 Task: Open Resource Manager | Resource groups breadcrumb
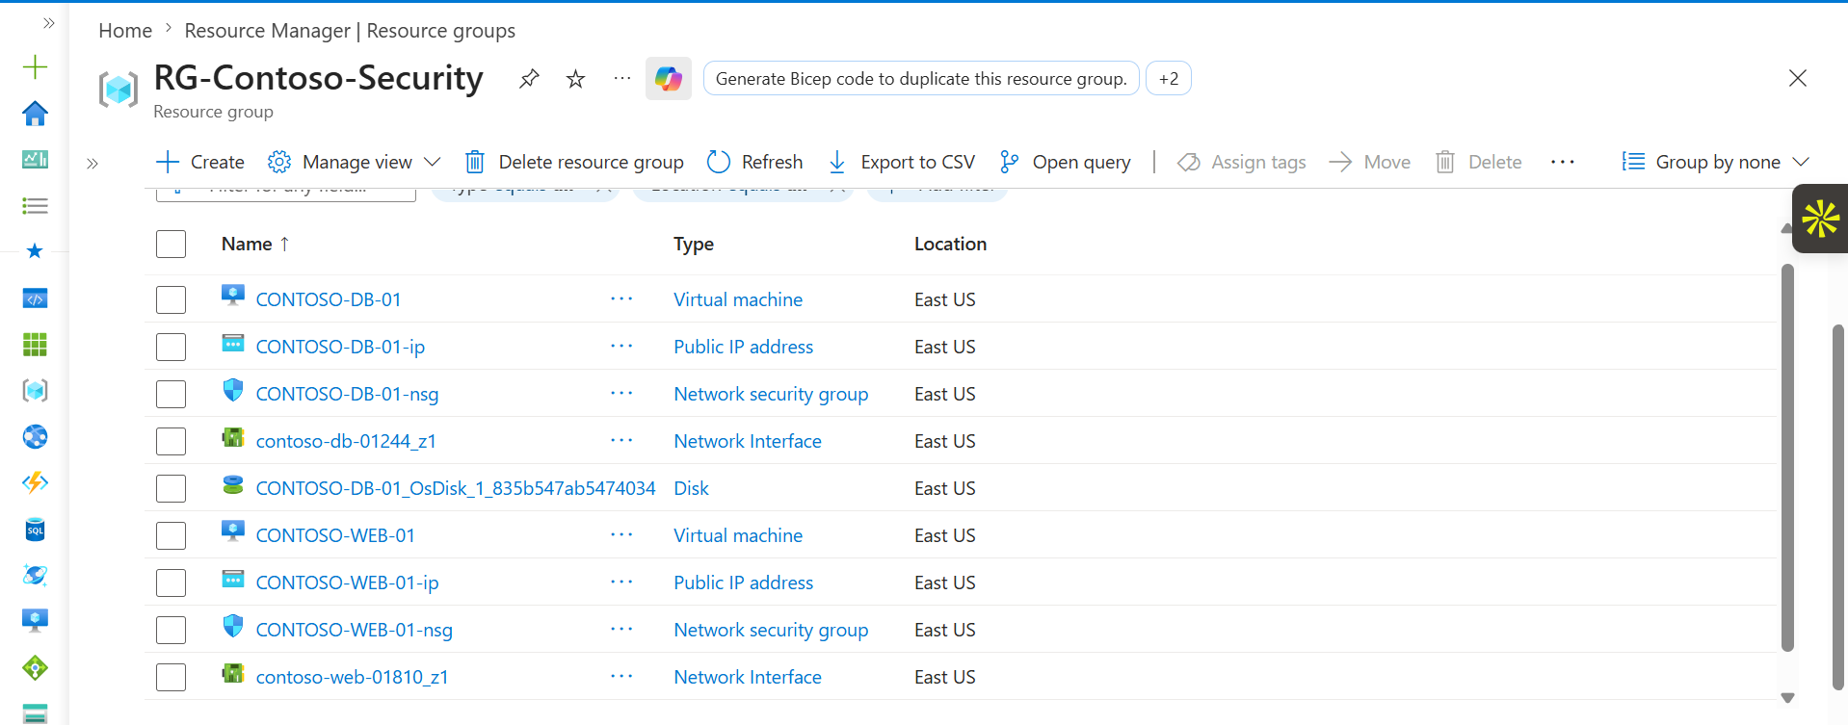click(x=350, y=31)
